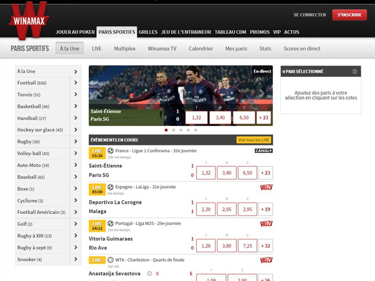Image resolution: width=375 pixels, height=281 pixels.
Task: Expand Football category in sidebar
Action: [75, 83]
